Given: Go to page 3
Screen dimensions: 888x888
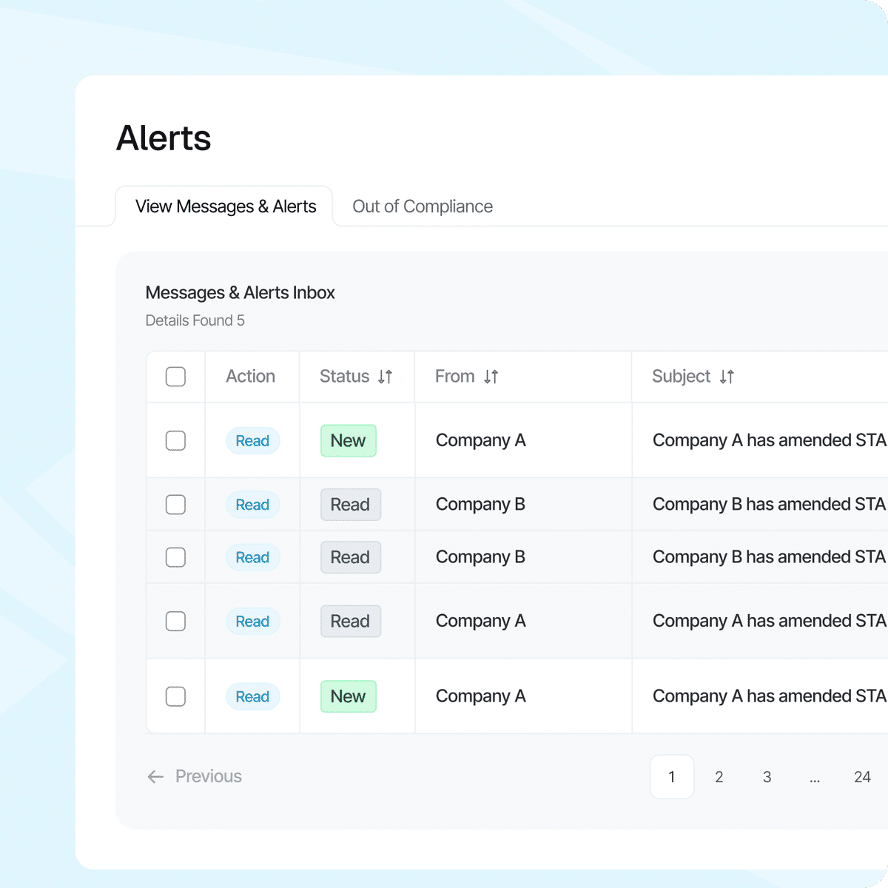Looking at the screenshot, I should (767, 777).
